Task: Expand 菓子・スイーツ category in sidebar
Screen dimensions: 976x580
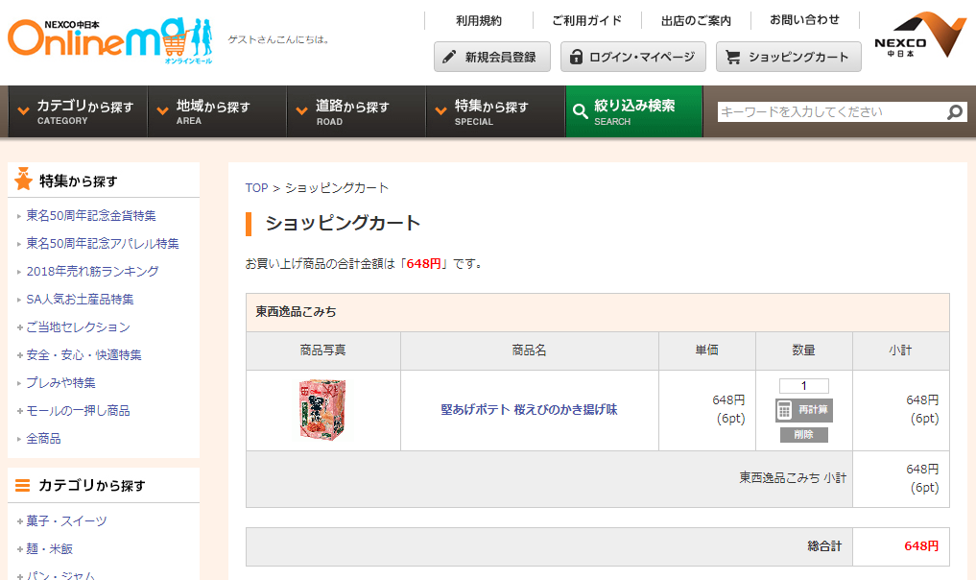Action: tap(66, 521)
